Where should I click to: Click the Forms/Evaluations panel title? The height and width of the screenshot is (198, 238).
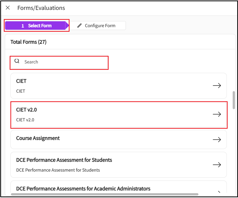[41, 8]
